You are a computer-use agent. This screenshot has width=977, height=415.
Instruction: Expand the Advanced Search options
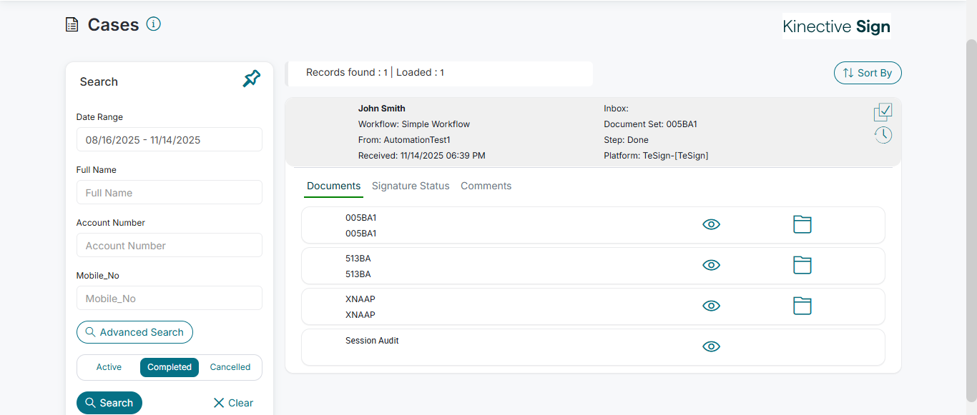point(134,332)
